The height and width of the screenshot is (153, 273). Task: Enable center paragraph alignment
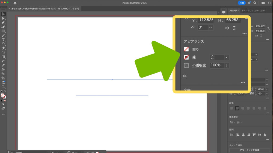(x=237, y=108)
